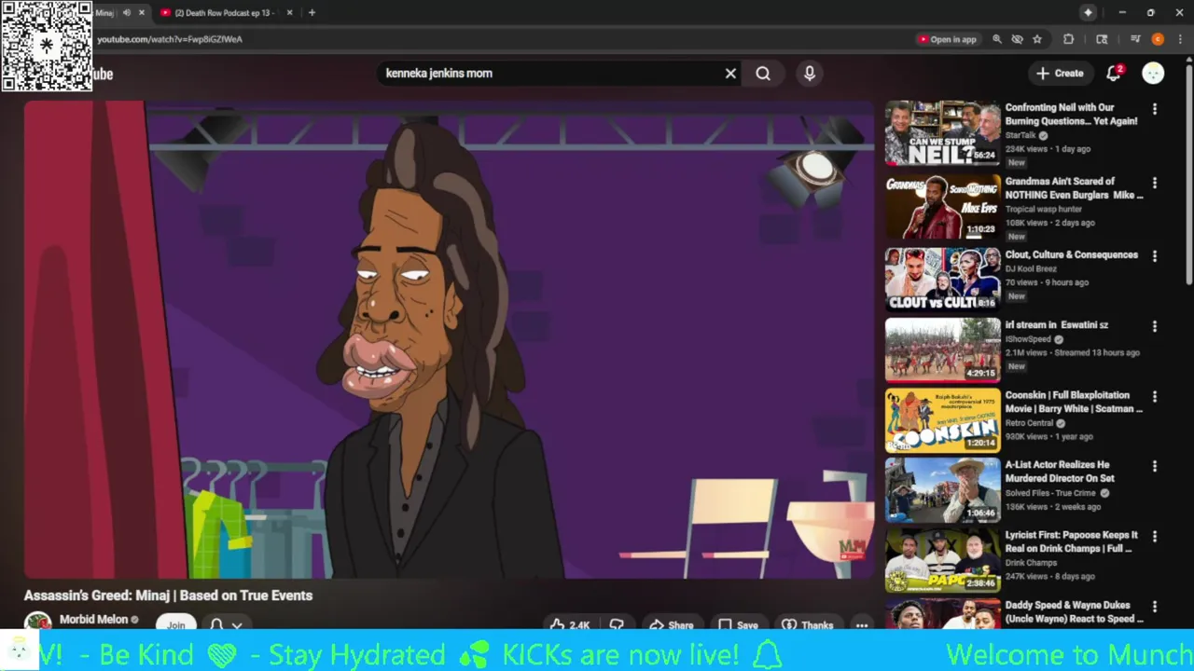Open options for Lyricist First: Papoose video
This screenshot has height=671, width=1194.
1155,537
